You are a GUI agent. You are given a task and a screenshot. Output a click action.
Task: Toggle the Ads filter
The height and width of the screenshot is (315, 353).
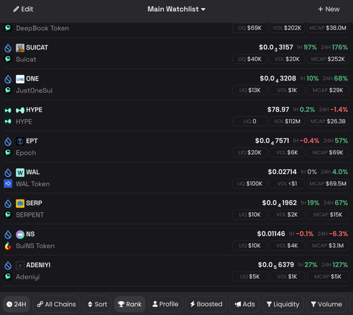[245, 304]
